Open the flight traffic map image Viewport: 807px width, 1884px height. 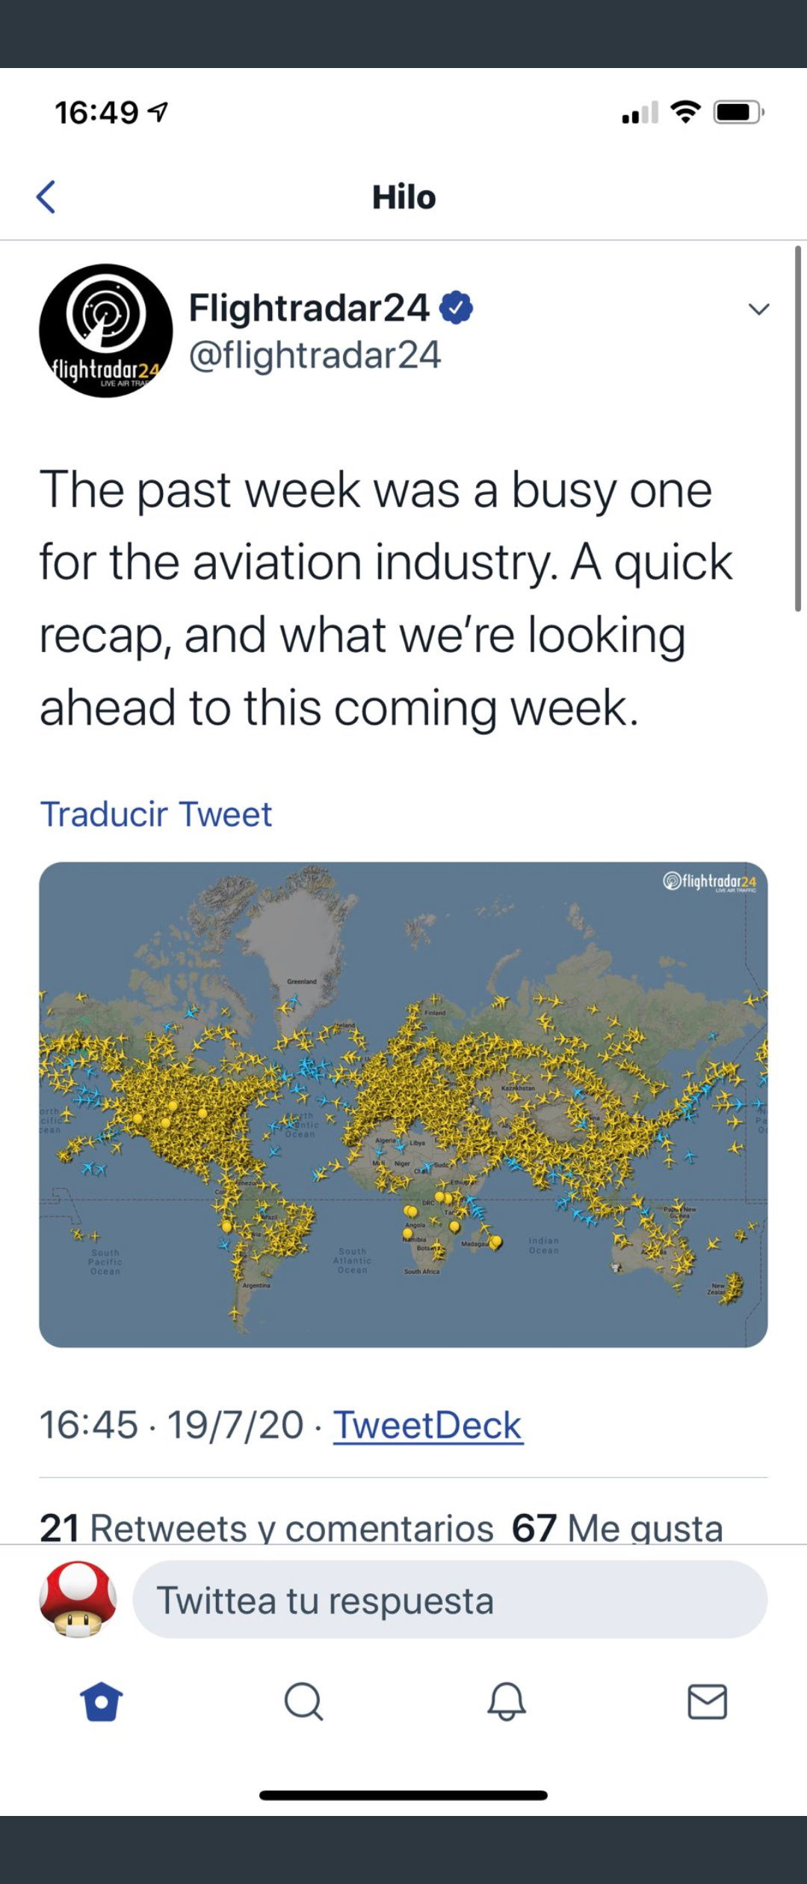[403, 1105]
